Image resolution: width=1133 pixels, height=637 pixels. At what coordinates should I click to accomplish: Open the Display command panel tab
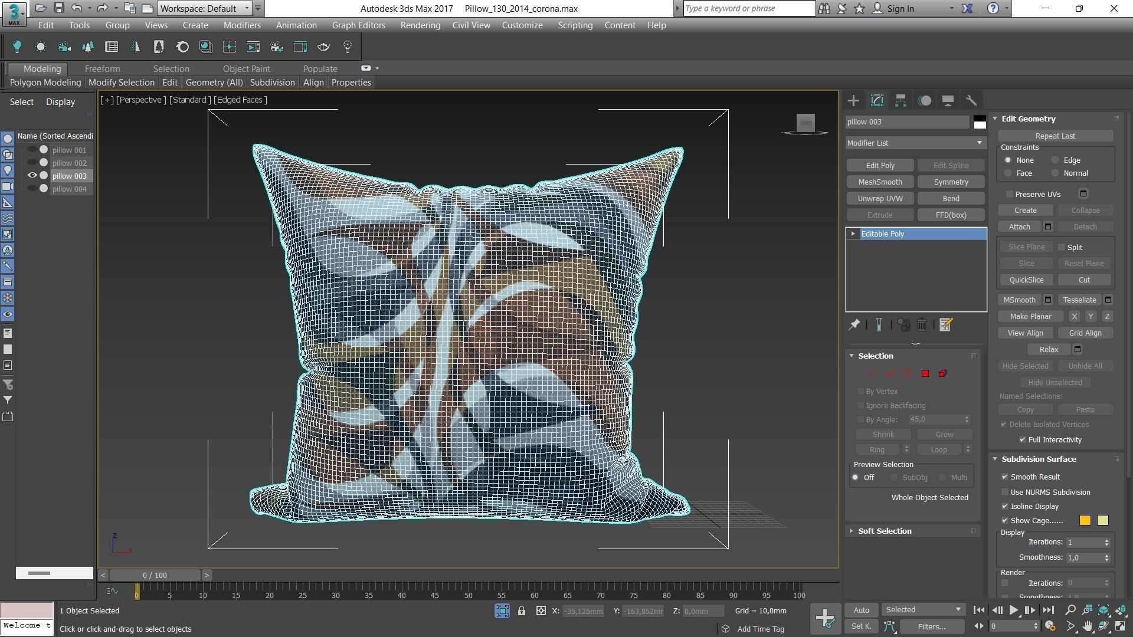[948, 101]
